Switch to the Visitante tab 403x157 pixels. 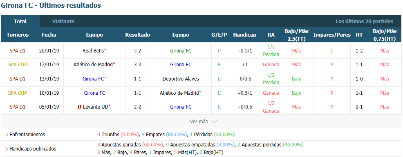[x=63, y=22]
